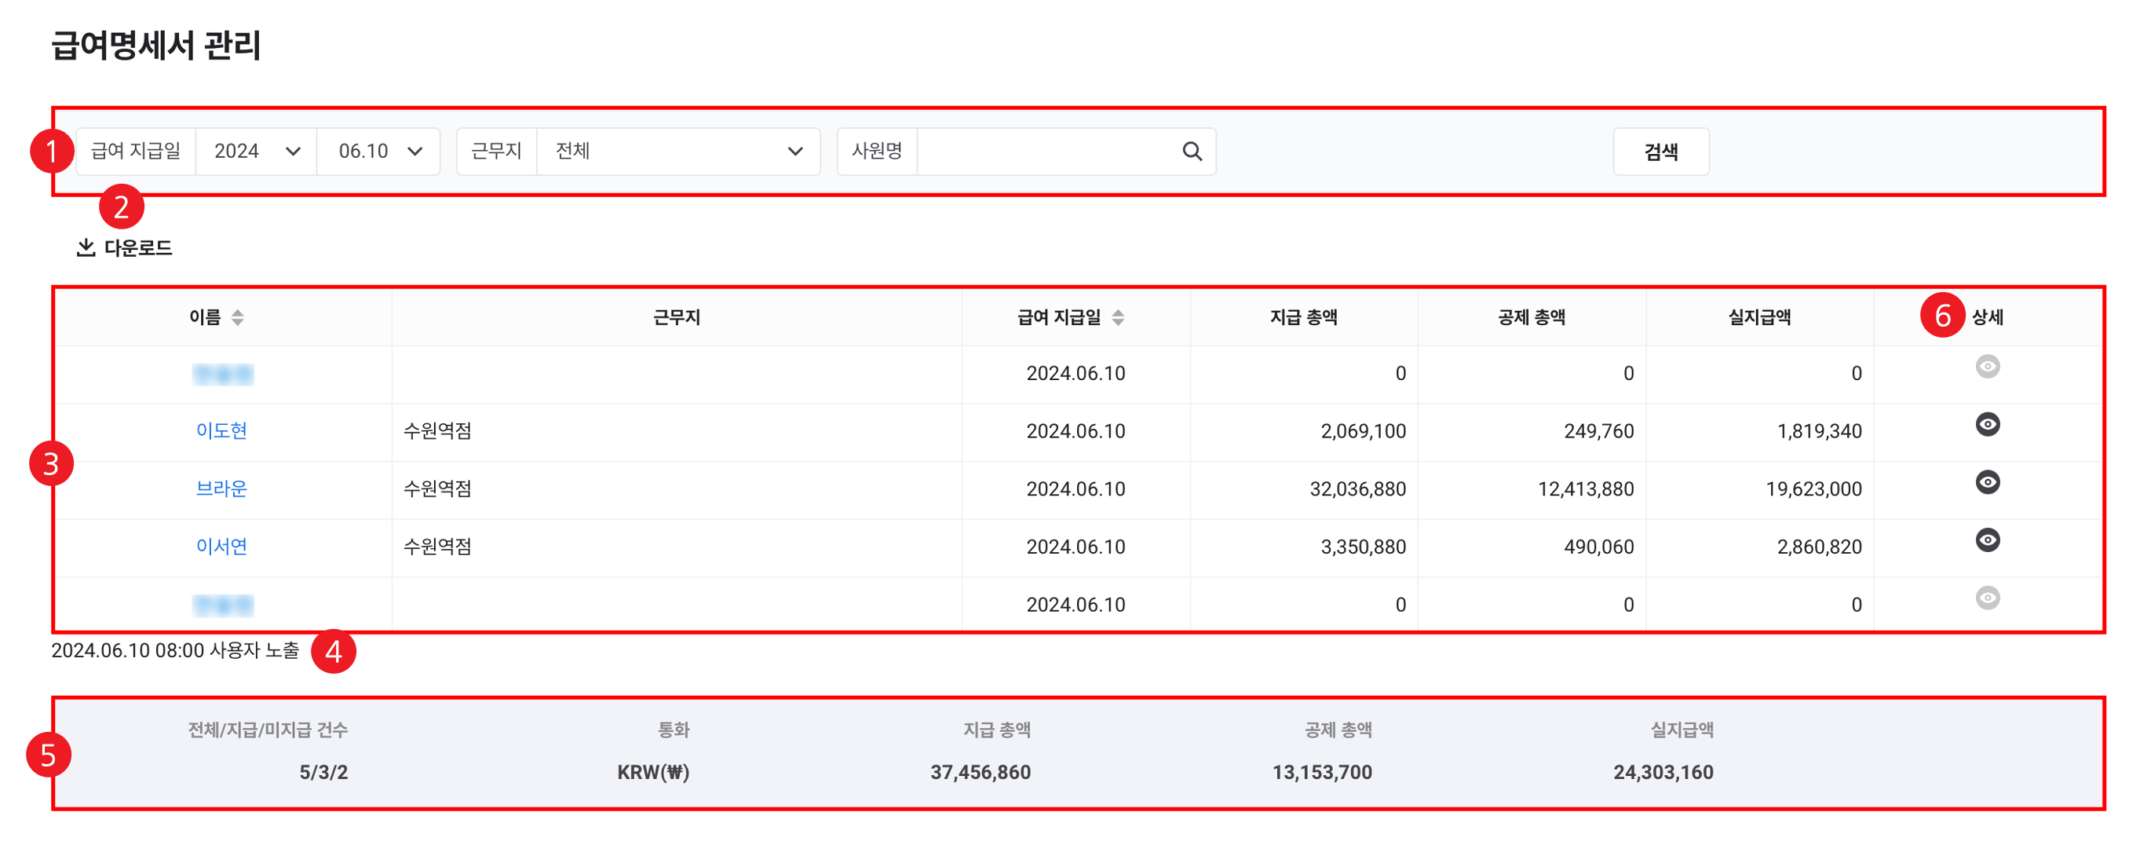The image size is (2151, 856).
Task: Click into the 사원명 search field
Action: [1044, 151]
